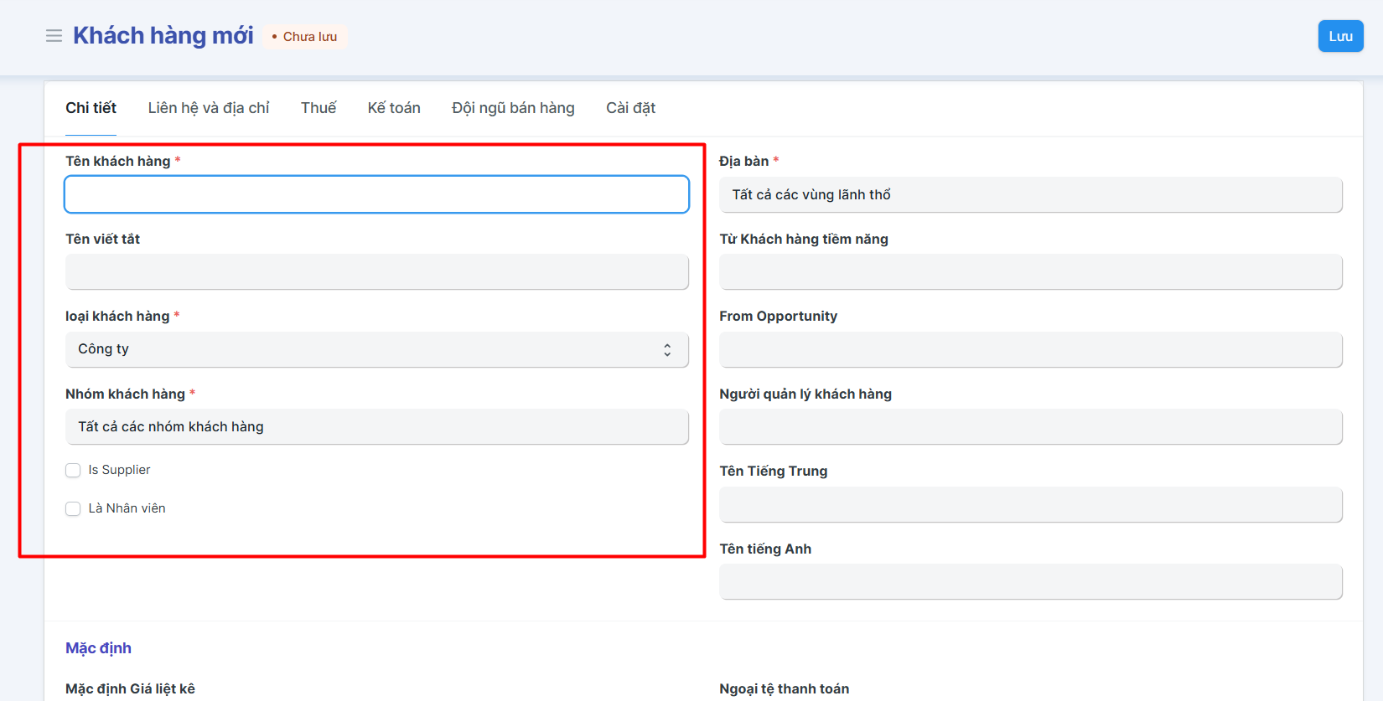Click the Tên Tiếng Trung input

point(1030,505)
